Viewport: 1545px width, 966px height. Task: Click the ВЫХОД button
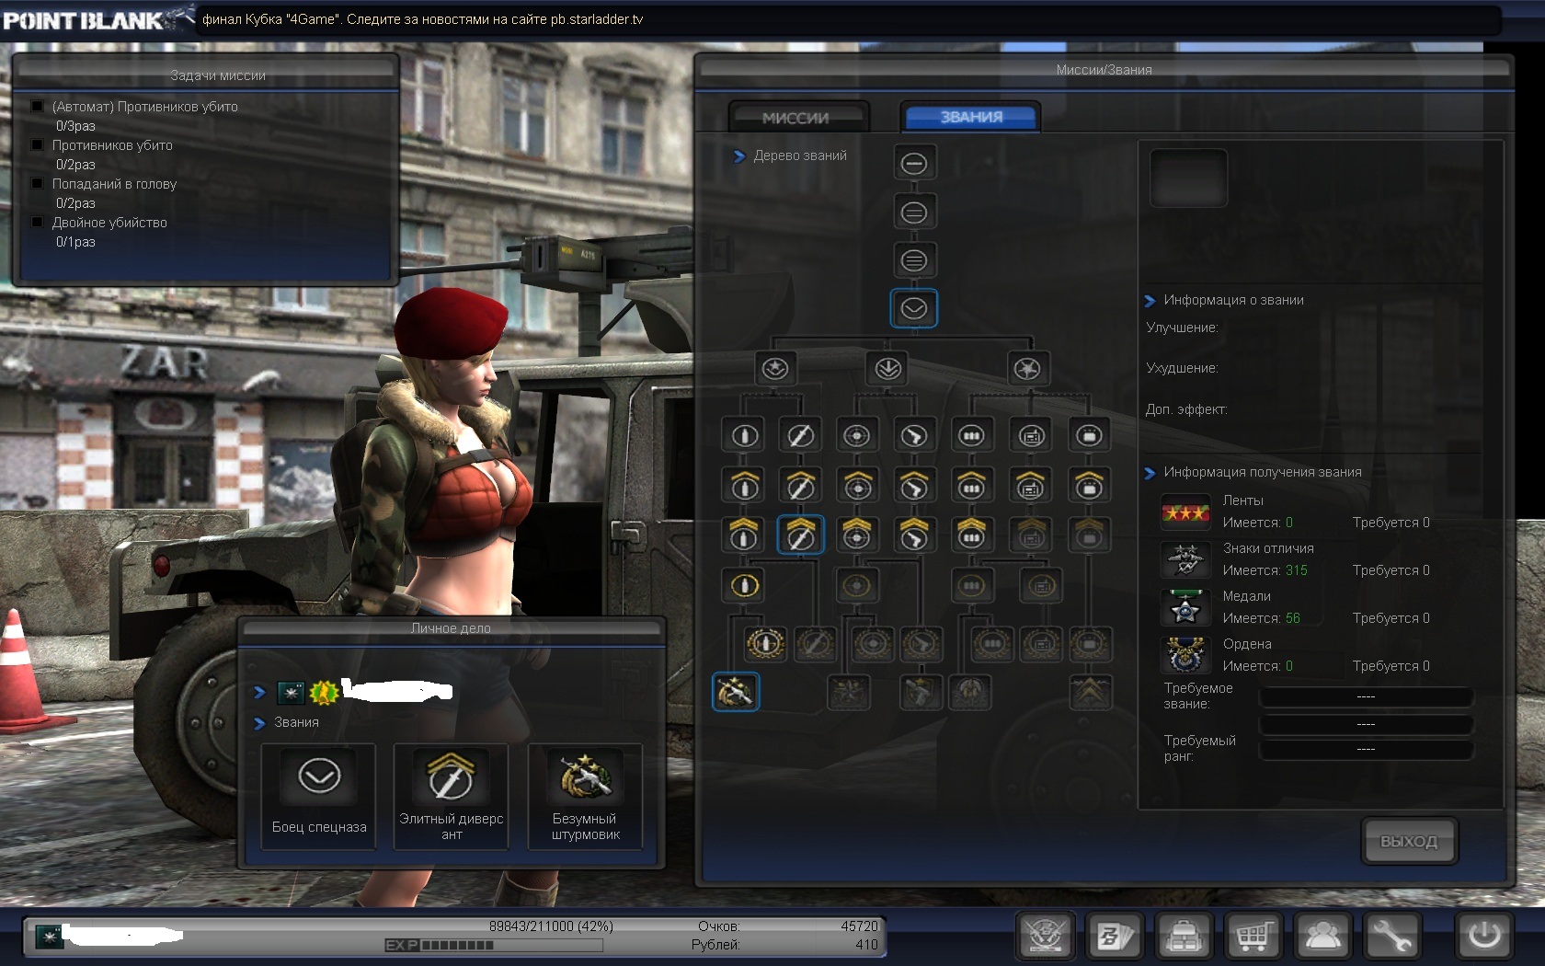(x=1408, y=841)
